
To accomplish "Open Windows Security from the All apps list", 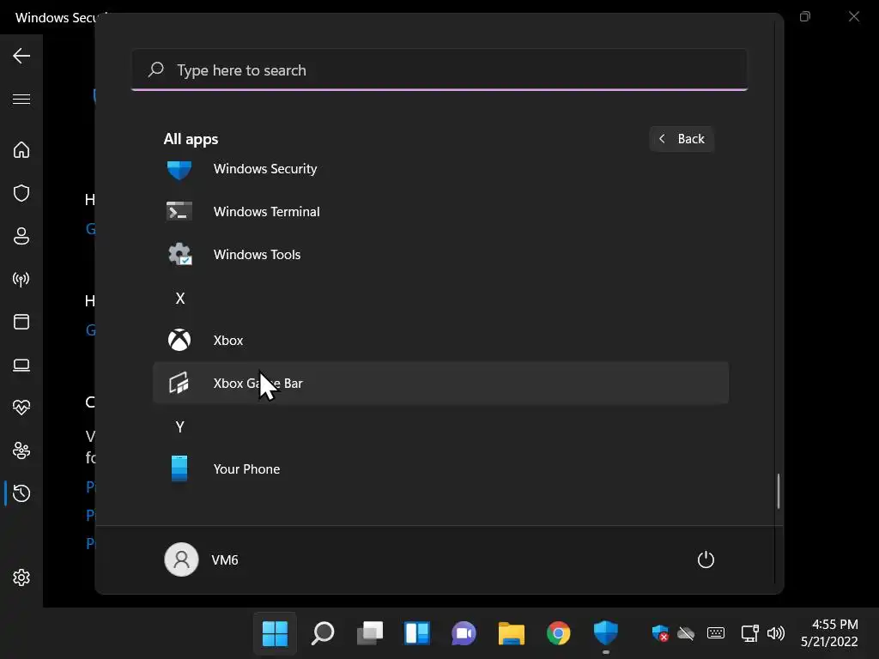I will tap(440, 169).
